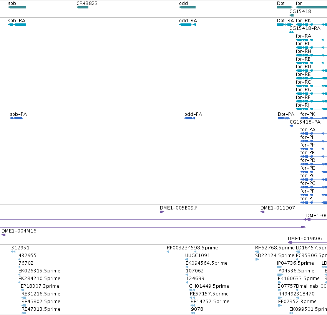This screenshot has width=327, height=315.
Task: Click the CG15418 gene label
Action: click(x=300, y=11)
